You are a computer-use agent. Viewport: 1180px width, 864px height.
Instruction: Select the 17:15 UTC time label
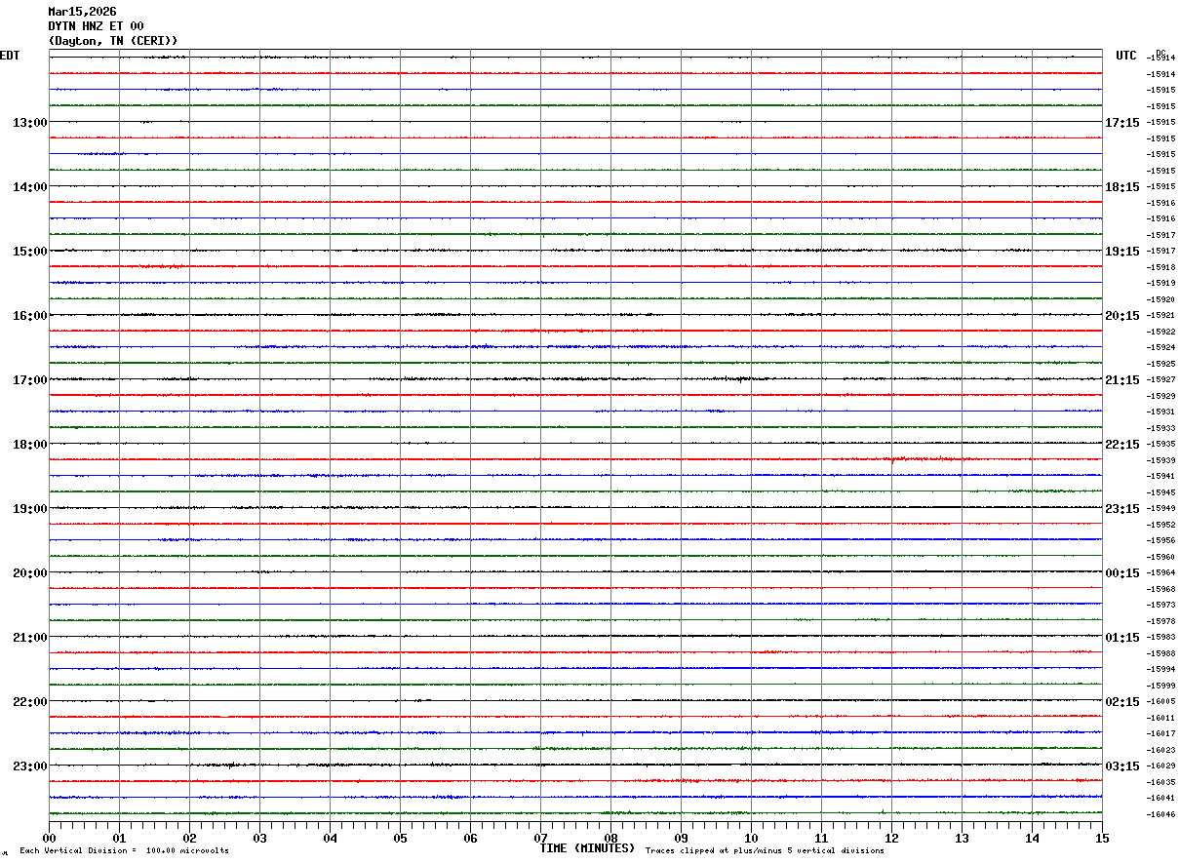[1121, 123]
